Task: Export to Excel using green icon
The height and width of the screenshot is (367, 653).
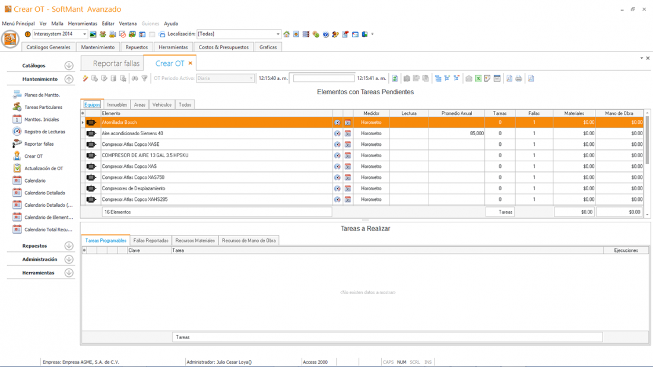Action: [478, 78]
